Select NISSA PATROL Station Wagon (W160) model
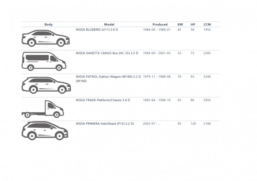The height and width of the screenshot is (181, 257). (x=108, y=79)
